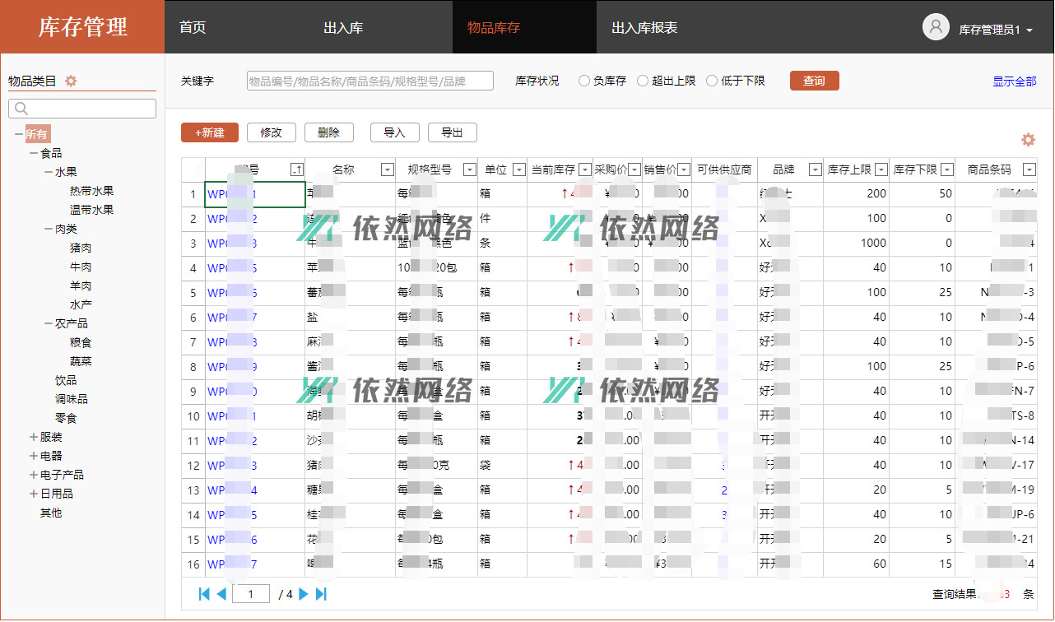Go to next page arrow

click(304, 594)
